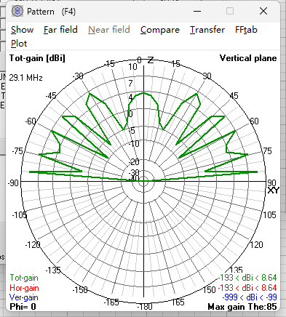Click the disabled maximize button
Screen dimensions: 286x317
tap(230, 11)
